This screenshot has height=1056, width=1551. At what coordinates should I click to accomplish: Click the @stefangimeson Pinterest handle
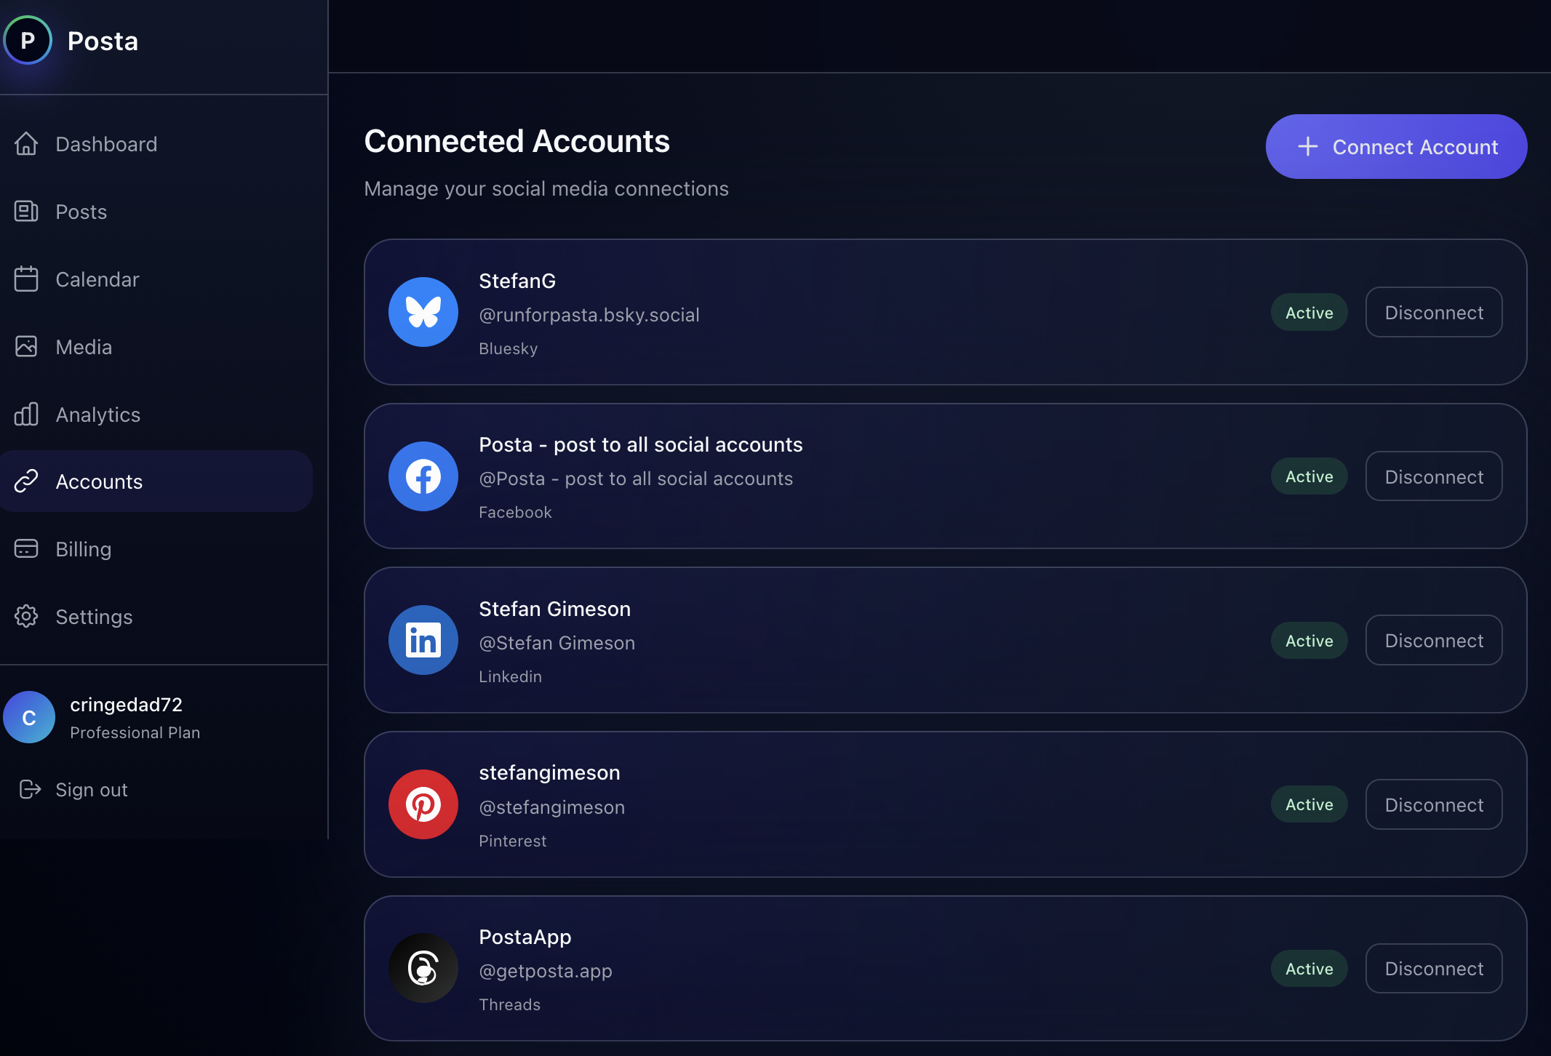point(552,807)
